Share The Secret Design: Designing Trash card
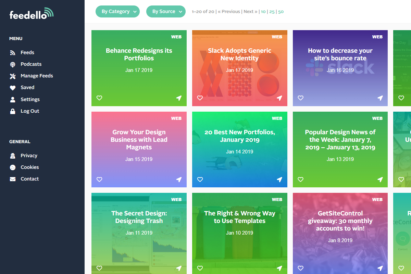411x274 pixels. pos(179,268)
